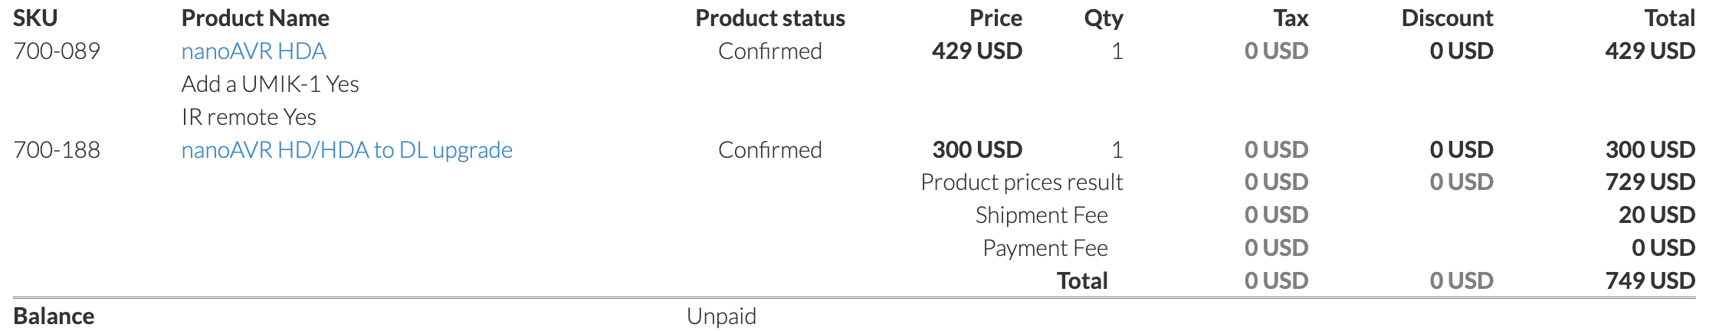
Task: Click the Tax column header
Action: pyautogui.click(x=1291, y=18)
